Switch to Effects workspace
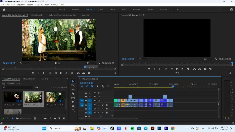 pos(112,9)
